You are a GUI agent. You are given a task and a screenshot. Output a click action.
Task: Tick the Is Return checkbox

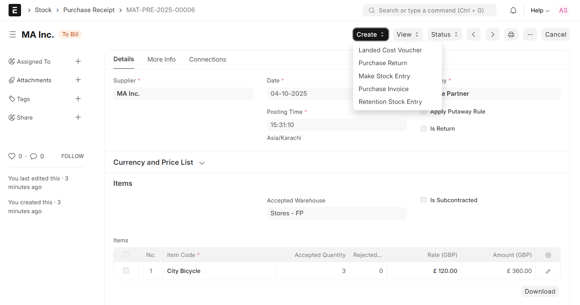point(423,129)
